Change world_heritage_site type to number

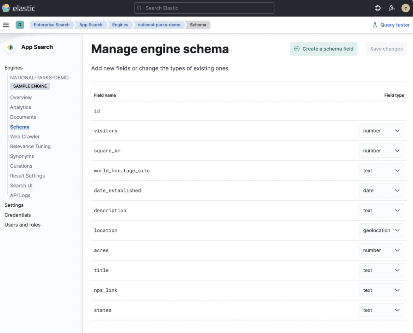(382, 170)
